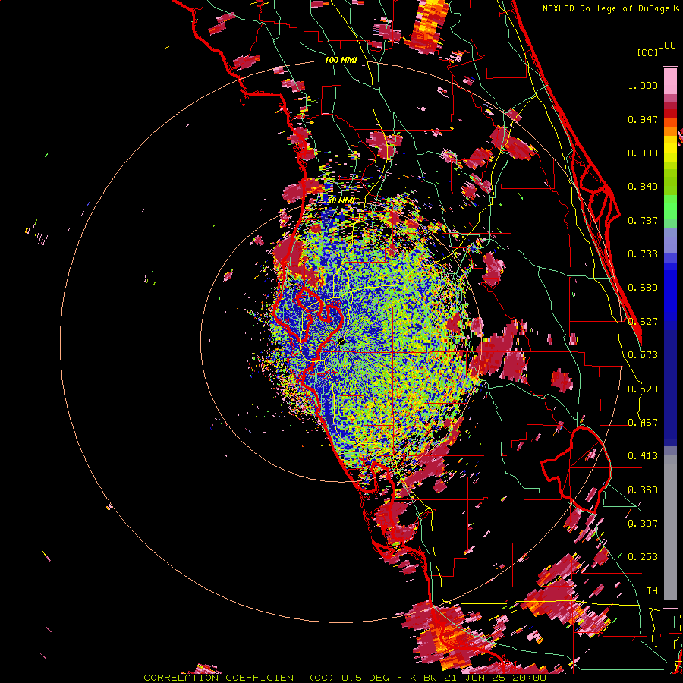Click the 100 NMI range ring label
683x683 pixels.
pyautogui.click(x=341, y=60)
